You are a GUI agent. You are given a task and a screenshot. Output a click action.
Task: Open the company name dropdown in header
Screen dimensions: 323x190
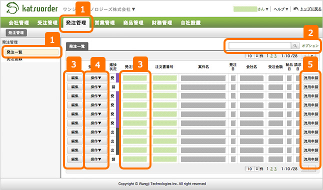click(133, 9)
